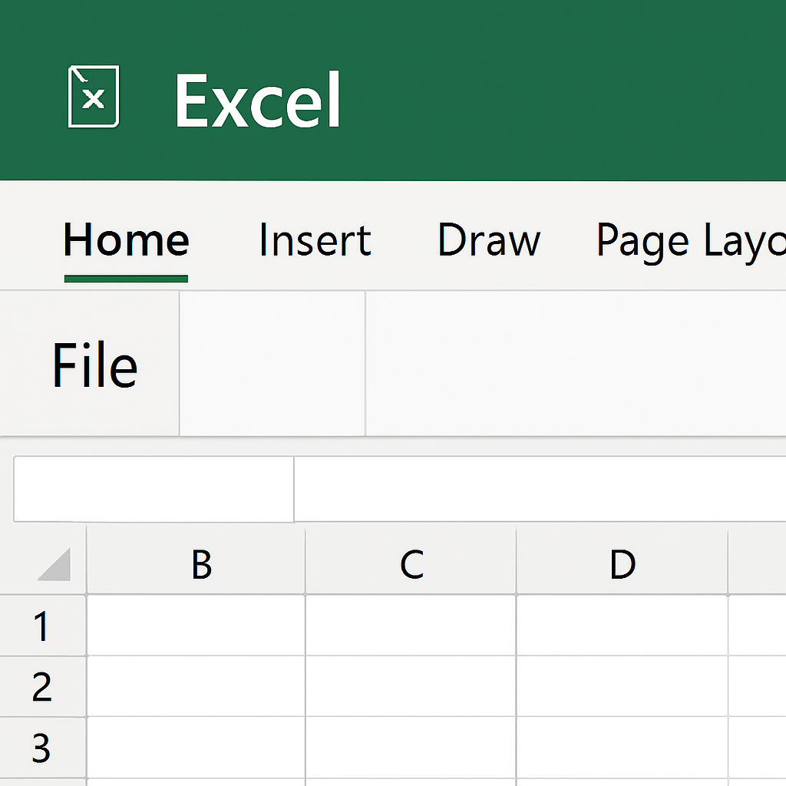Click the Excel title text

point(258,100)
